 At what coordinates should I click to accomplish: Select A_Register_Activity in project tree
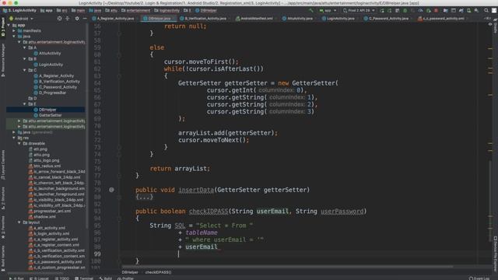click(54, 76)
